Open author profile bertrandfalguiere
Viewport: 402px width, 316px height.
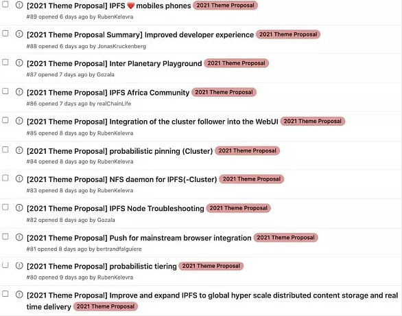(119, 249)
